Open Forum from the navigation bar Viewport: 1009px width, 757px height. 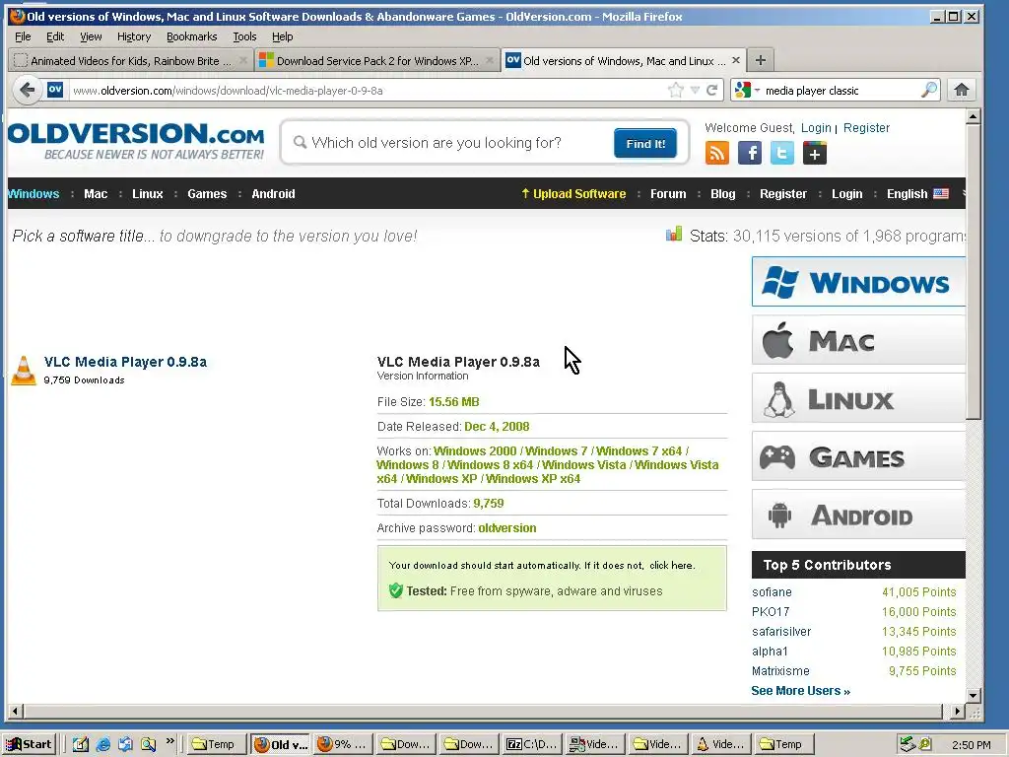pos(668,194)
